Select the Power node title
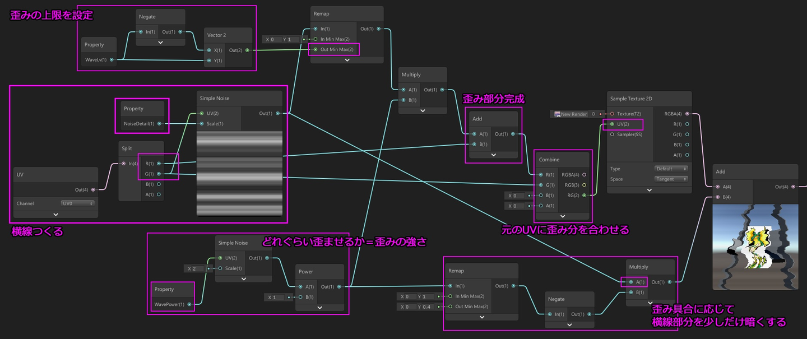This screenshot has height=339, width=807. [306, 271]
